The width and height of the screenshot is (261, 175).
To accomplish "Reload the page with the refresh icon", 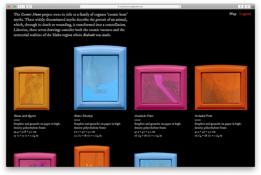I will (179, 6).
